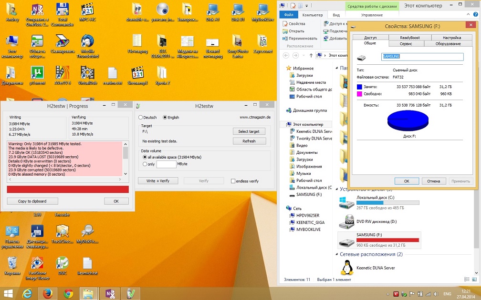Click Select target button
This screenshot has width=481, height=300.
[x=249, y=131]
